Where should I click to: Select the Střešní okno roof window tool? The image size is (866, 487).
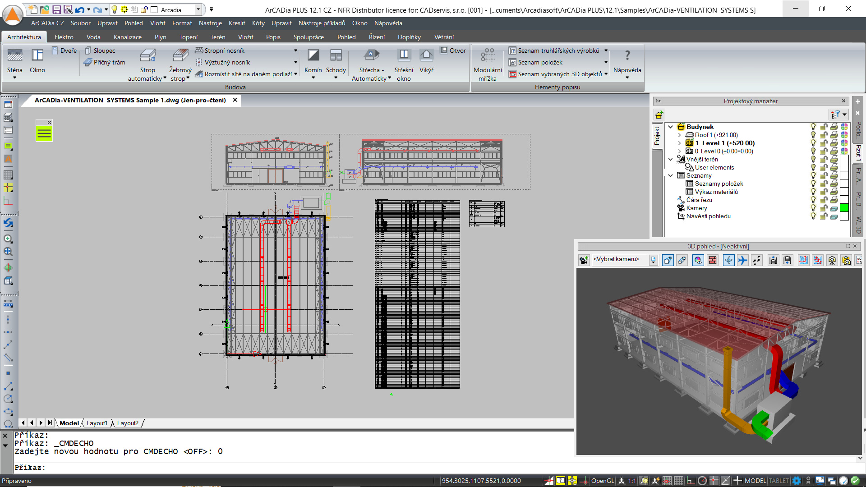coord(404,64)
